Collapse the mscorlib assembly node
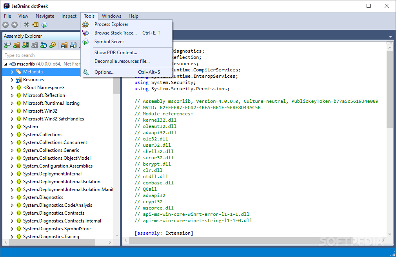Screen dimensions: 396x257 point(6,64)
